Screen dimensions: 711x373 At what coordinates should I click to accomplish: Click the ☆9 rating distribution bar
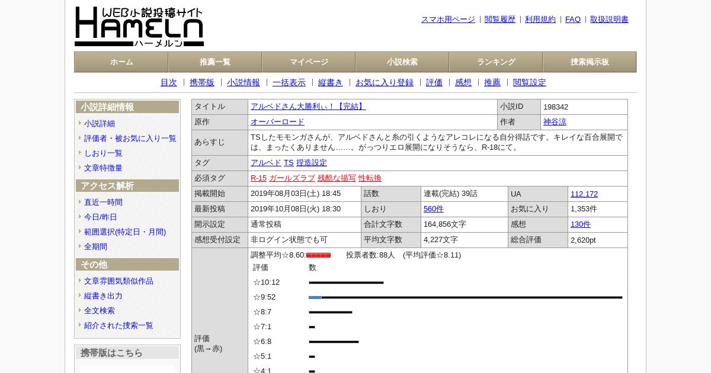(x=465, y=297)
